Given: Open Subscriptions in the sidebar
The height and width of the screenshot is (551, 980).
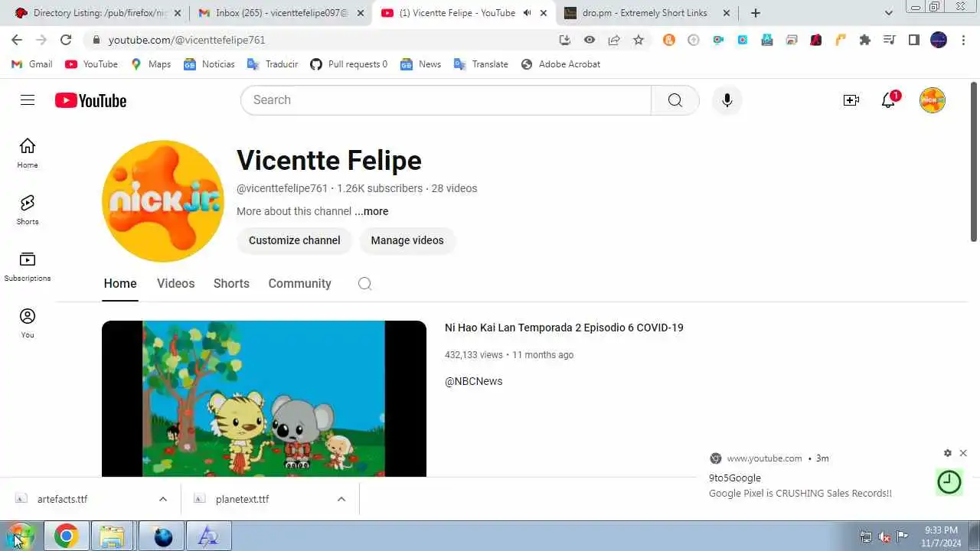Looking at the screenshot, I should (x=28, y=266).
